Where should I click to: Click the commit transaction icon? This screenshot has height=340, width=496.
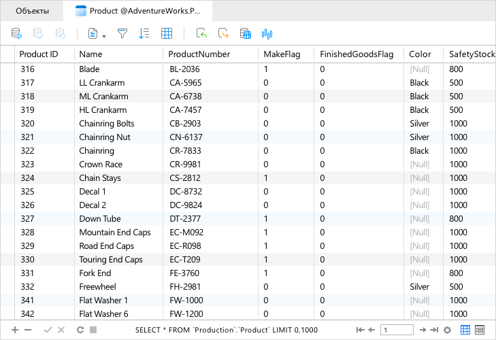38,33
